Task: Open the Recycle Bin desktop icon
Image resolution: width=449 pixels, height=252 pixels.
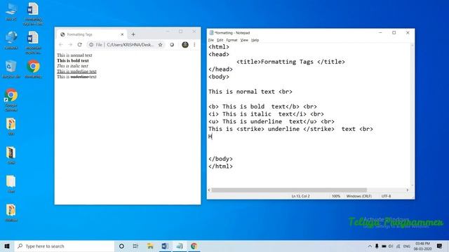Action: (11, 69)
